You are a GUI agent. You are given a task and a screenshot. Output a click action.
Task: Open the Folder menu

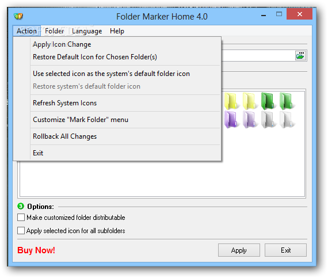55,31
